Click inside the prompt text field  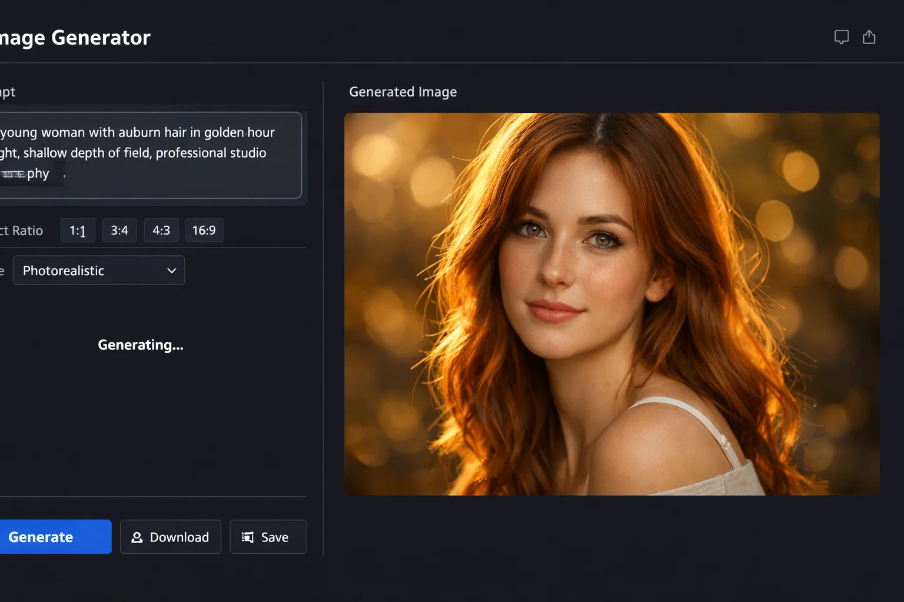point(147,153)
